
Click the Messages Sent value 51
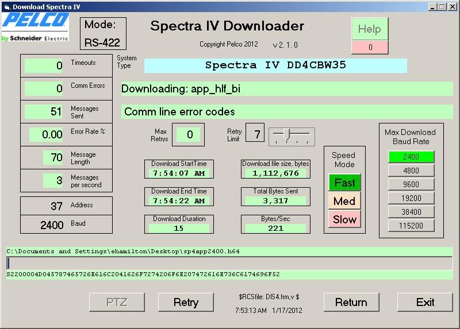44,111
